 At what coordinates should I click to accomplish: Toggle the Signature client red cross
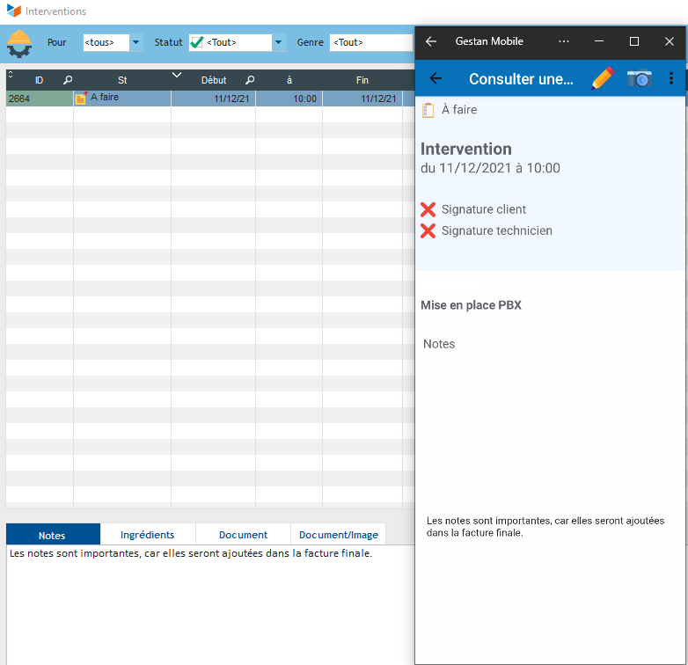point(428,209)
